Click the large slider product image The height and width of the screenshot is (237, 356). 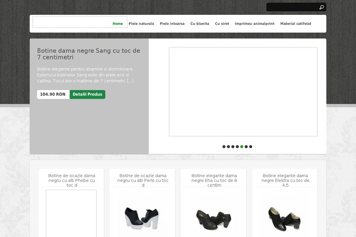click(x=243, y=92)
